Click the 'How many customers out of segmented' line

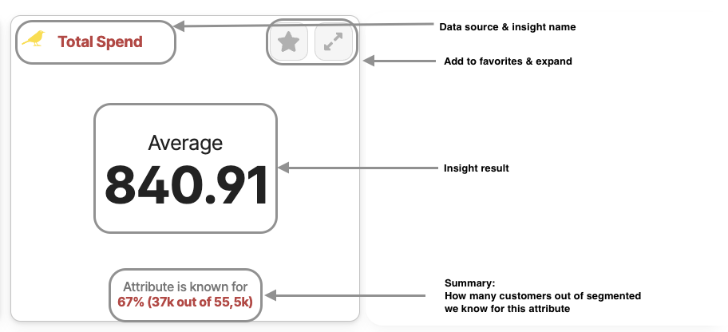point(543,296)
